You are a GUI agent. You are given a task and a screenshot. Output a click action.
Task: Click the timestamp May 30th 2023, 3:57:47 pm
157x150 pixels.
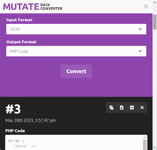point(31,120)
